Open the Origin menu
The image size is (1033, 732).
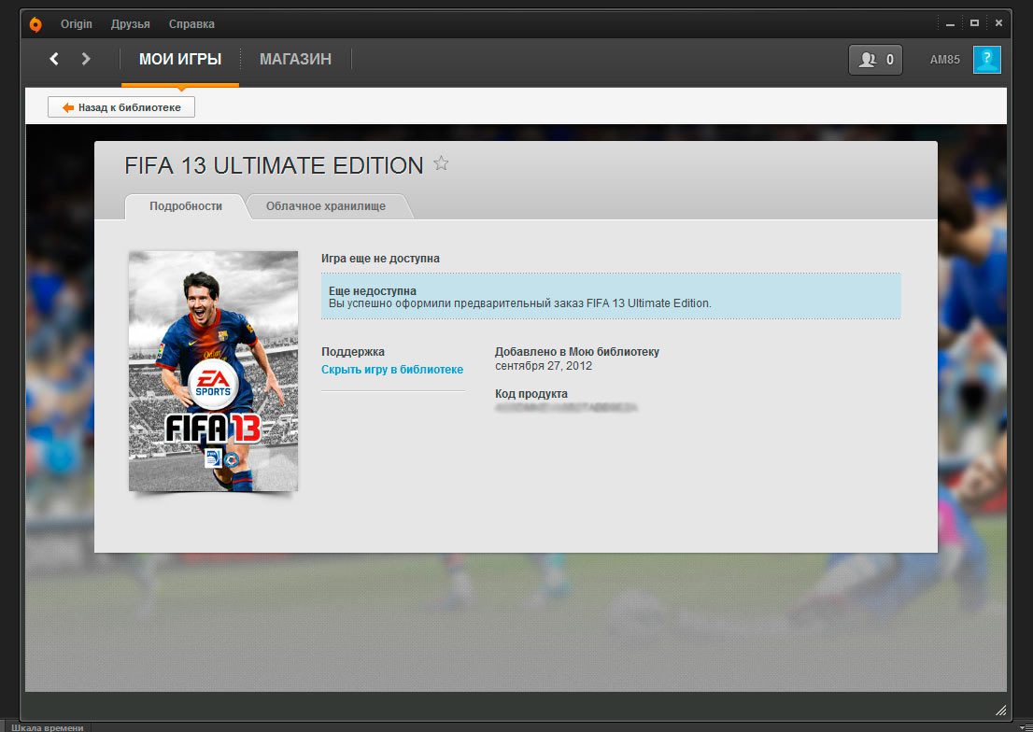(x=77, y=24)
